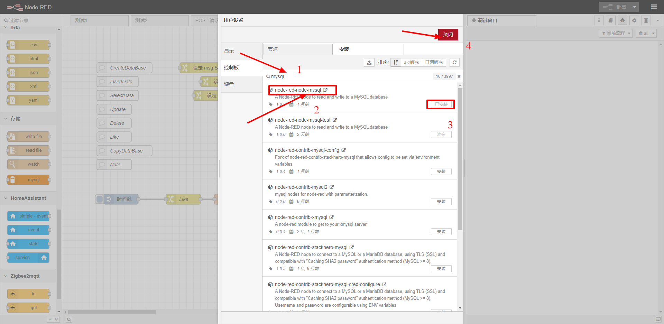The image size is (664, 324).
Task: Open the 控制板 settings section
Action: [241, 67]
